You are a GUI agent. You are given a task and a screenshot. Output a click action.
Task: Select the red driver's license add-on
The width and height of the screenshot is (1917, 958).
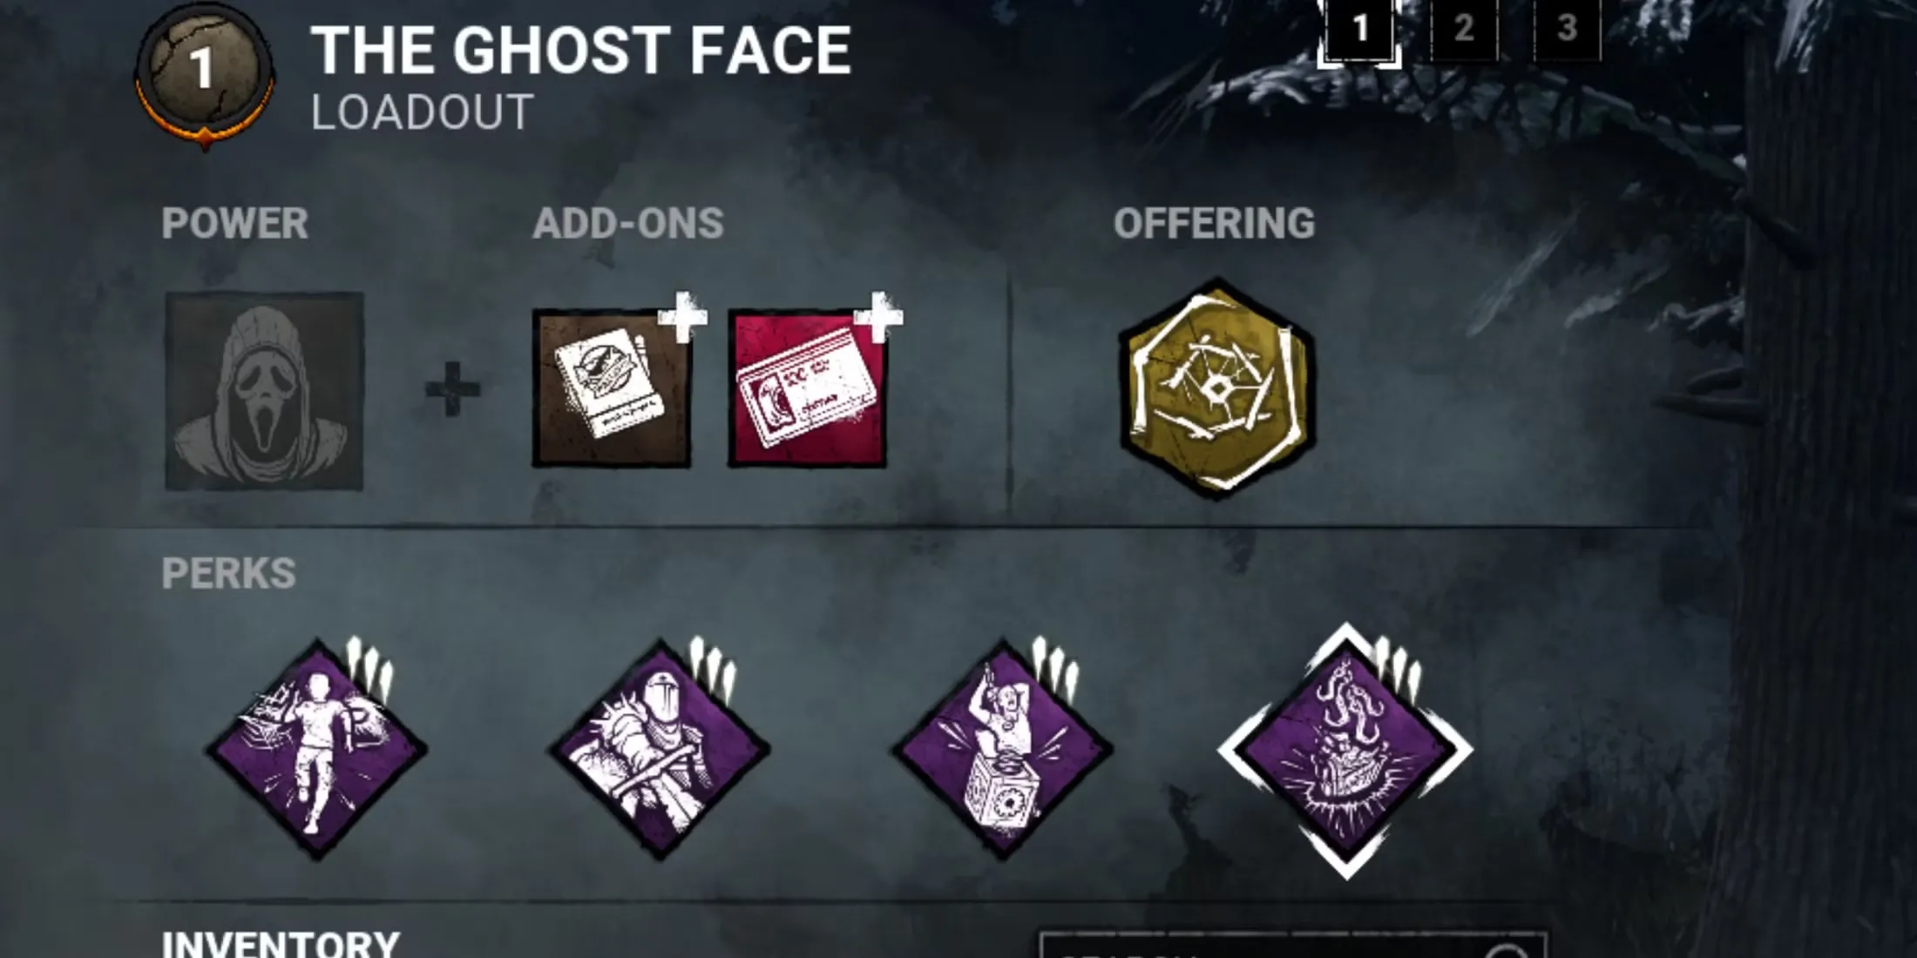pyautogui.click(x=807, y=388)
